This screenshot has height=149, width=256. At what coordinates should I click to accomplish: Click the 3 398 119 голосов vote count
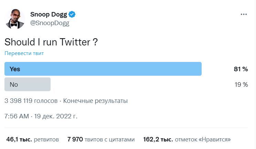[31, 101]
